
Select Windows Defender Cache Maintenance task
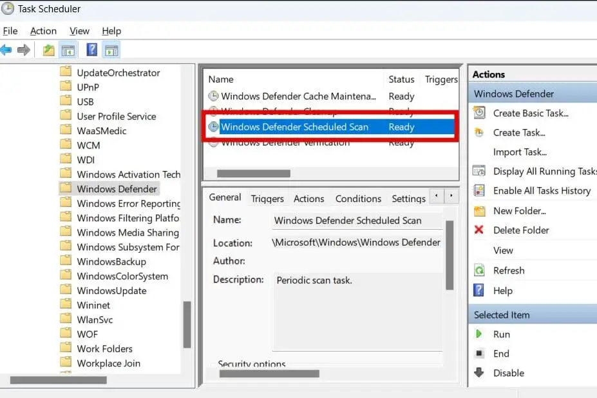click(x=298, y=96)
